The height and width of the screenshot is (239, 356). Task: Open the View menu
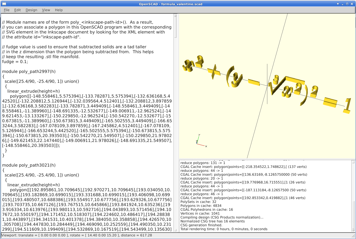pyautogui.click(x=46, y=10)
